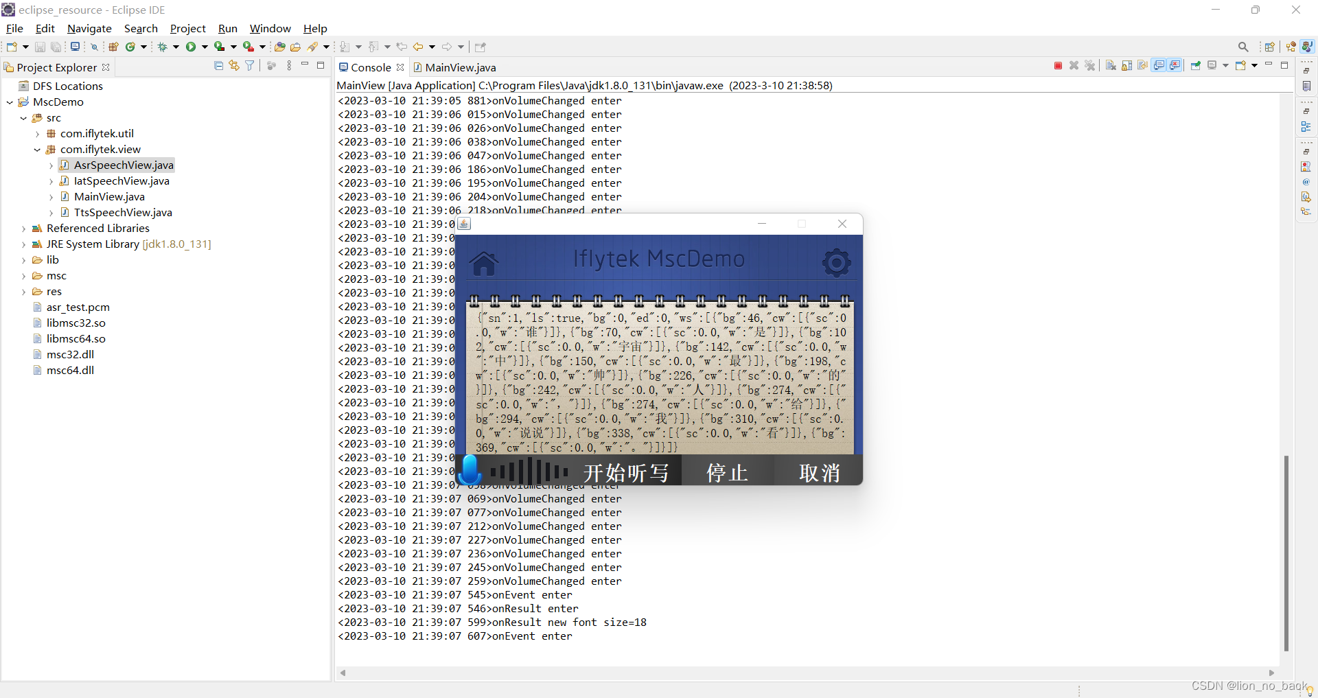Viewport: 1318px width, 698px height.
Task: Click the settings gear in Iflytek MscDemo
Action: (x=836, y=262)
